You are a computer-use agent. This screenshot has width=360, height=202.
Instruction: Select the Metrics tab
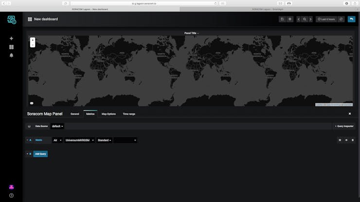(90, 114)
